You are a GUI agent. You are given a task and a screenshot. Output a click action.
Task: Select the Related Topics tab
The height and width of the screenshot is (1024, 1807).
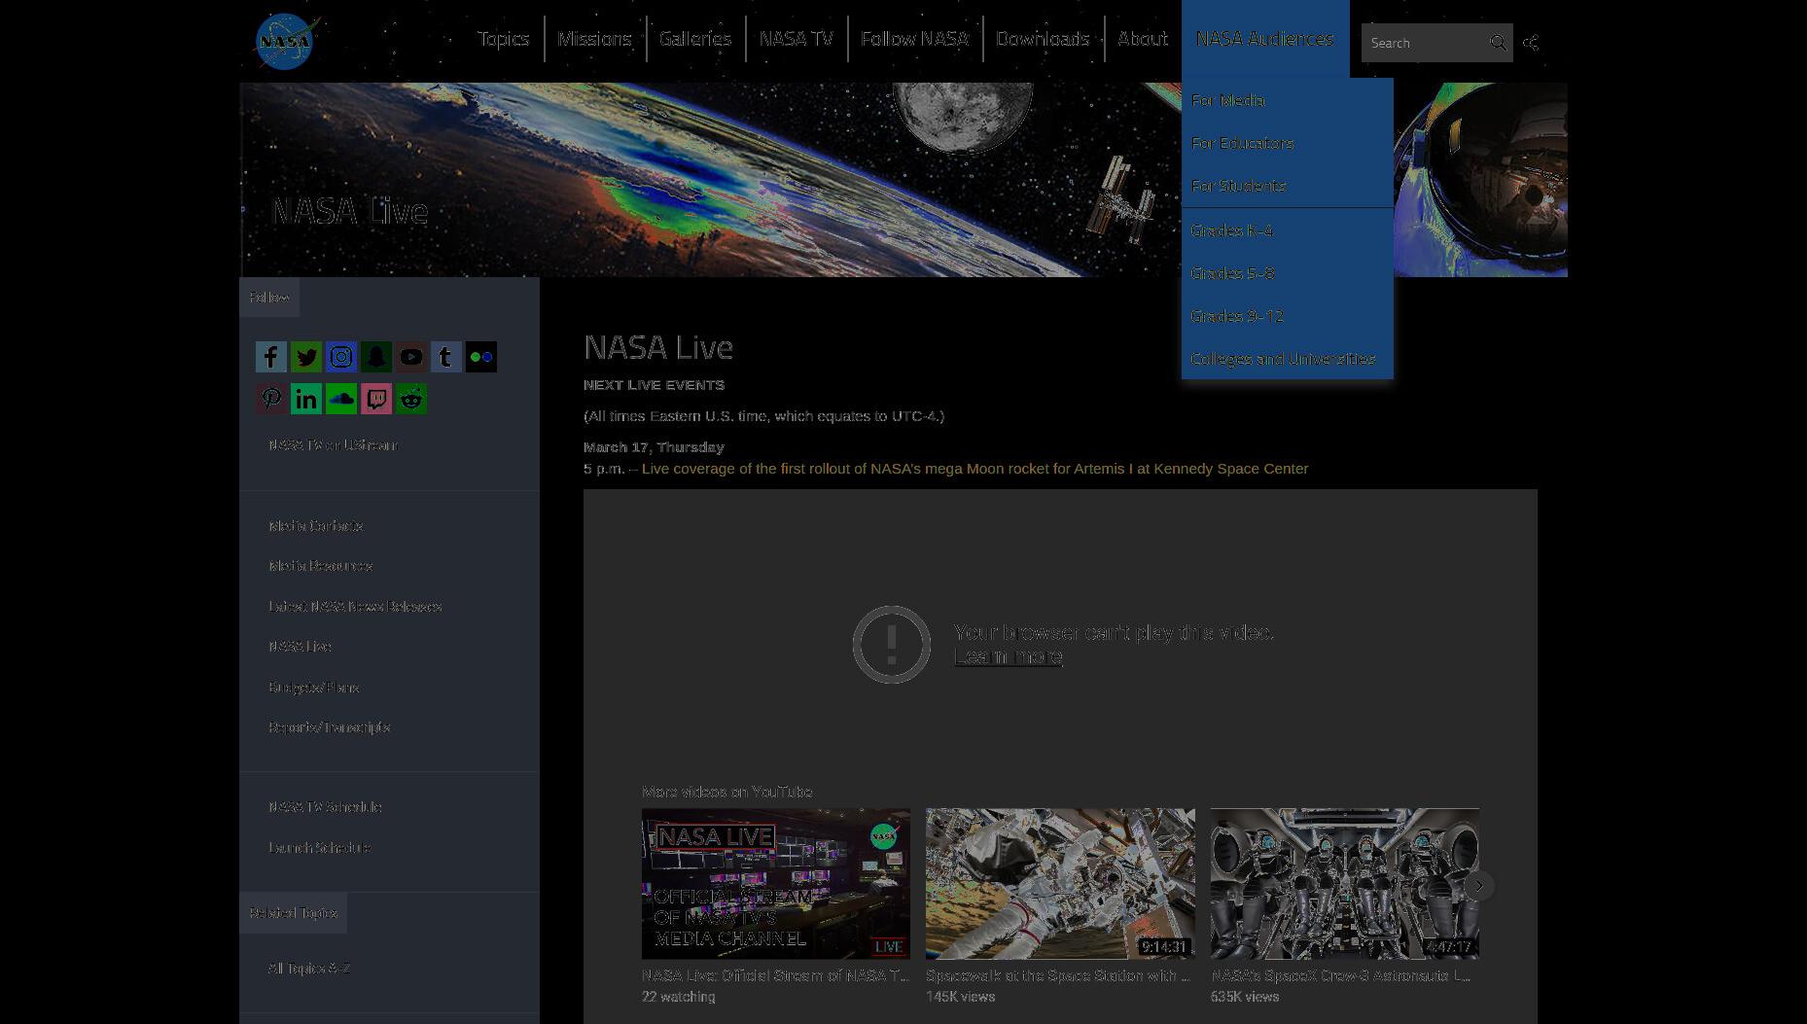[293, 913]
